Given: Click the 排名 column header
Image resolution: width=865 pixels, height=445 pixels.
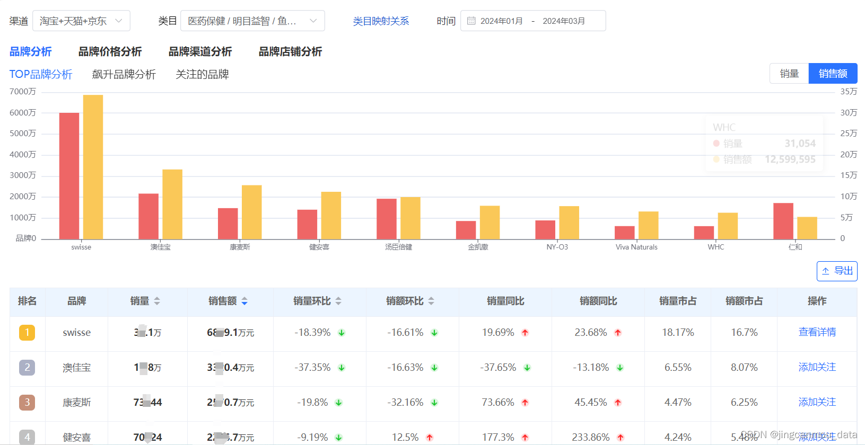Looking at the screenshot, I should 27,301.
